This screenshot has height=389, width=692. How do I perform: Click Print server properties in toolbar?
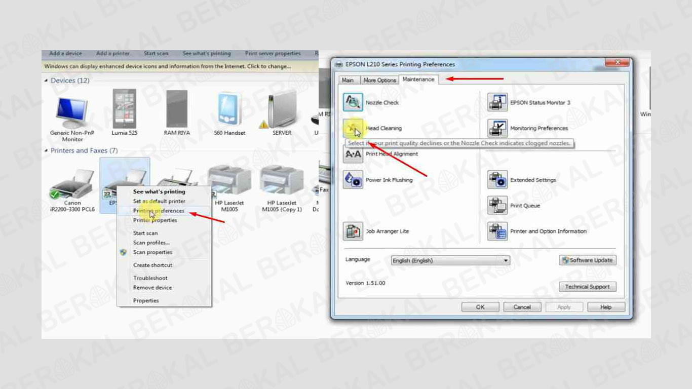tap(273, 54)
